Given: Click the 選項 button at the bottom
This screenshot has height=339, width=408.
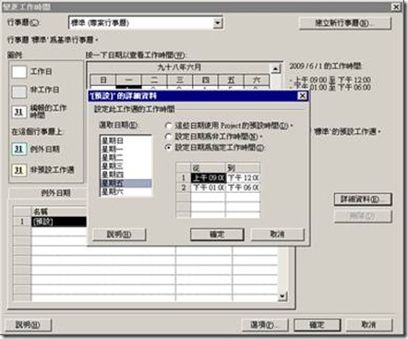Looking at the screenshot, I should click(265, 324).
